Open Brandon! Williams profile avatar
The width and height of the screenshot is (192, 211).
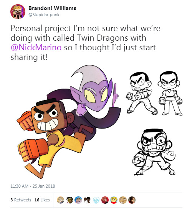pos(18,12)
